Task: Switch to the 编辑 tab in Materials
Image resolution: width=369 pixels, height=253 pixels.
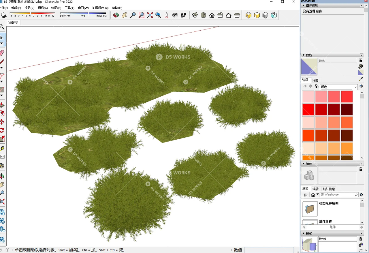Action: (315, 80)
